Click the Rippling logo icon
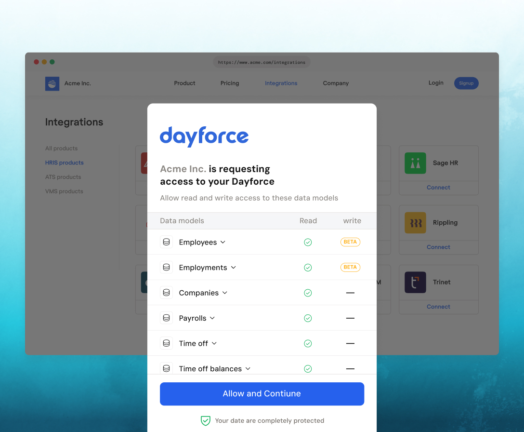The height and width of the screenshot is (432, 524). click(x=415, y=223)
